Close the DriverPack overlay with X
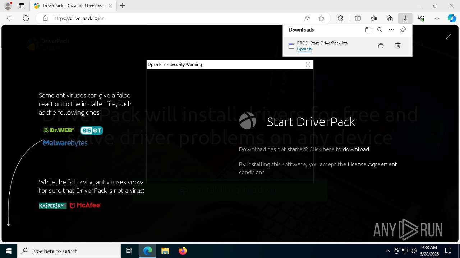The image size is (460, 258). [x=448, y=37]
